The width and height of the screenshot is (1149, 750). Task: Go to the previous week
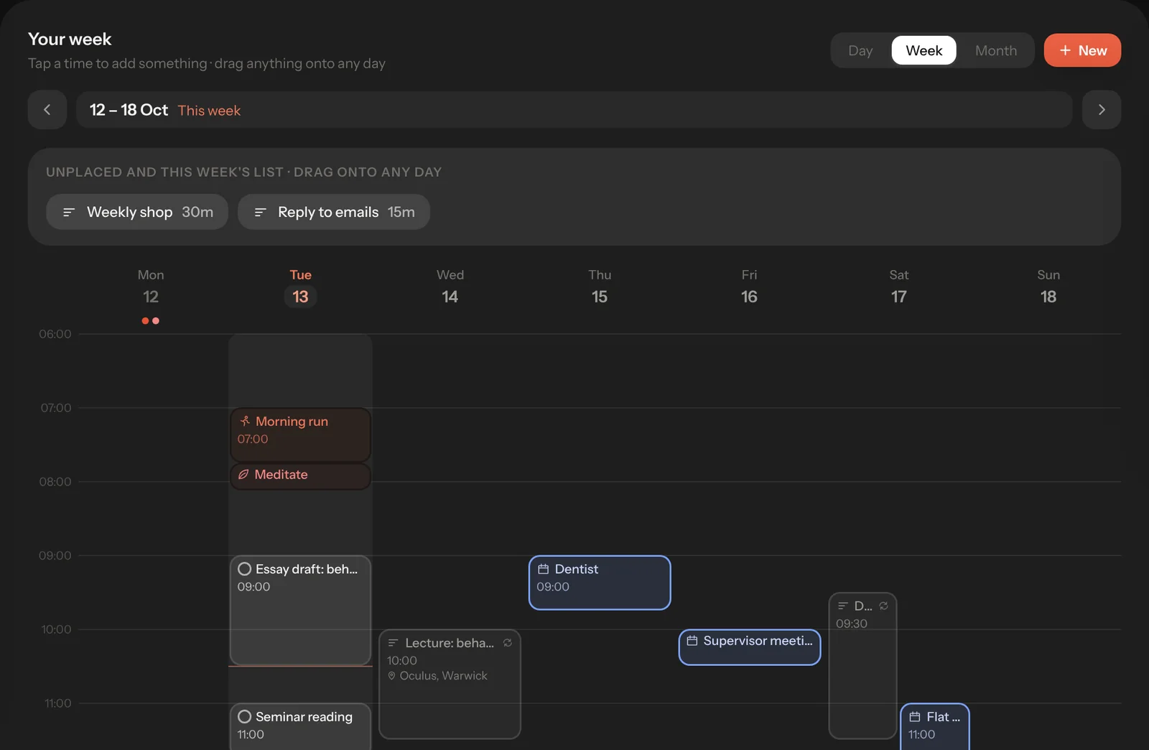(47, 110)
